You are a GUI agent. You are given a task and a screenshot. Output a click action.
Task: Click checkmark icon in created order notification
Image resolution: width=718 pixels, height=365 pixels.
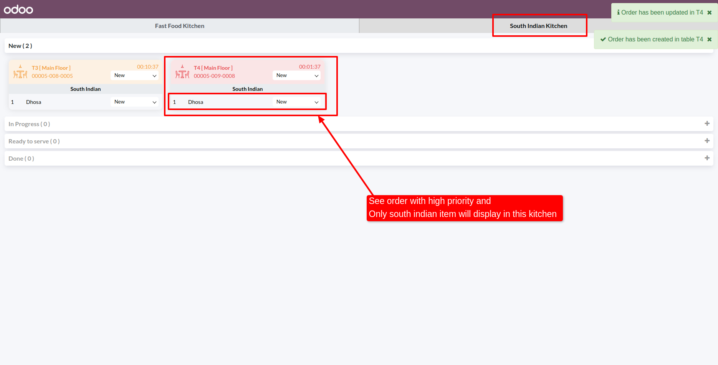coord(603,39)
